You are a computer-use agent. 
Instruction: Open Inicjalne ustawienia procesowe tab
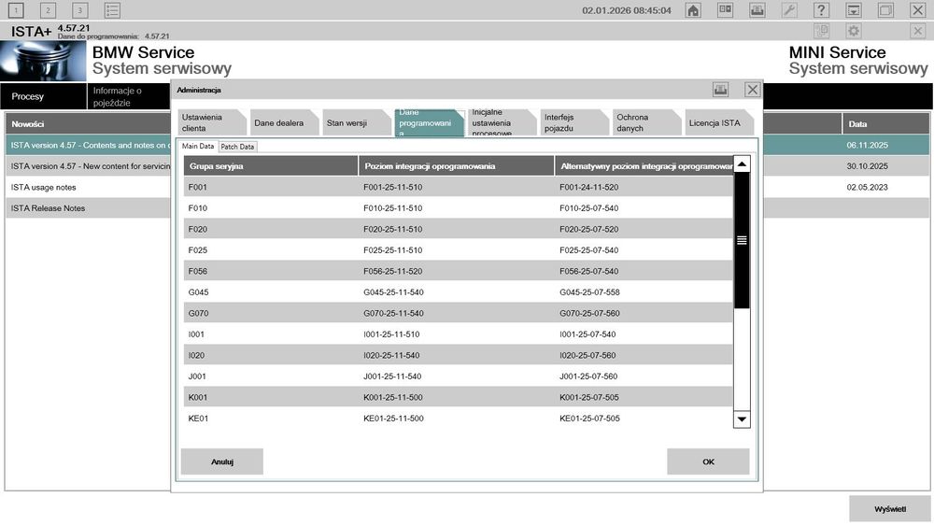[502, 122]
